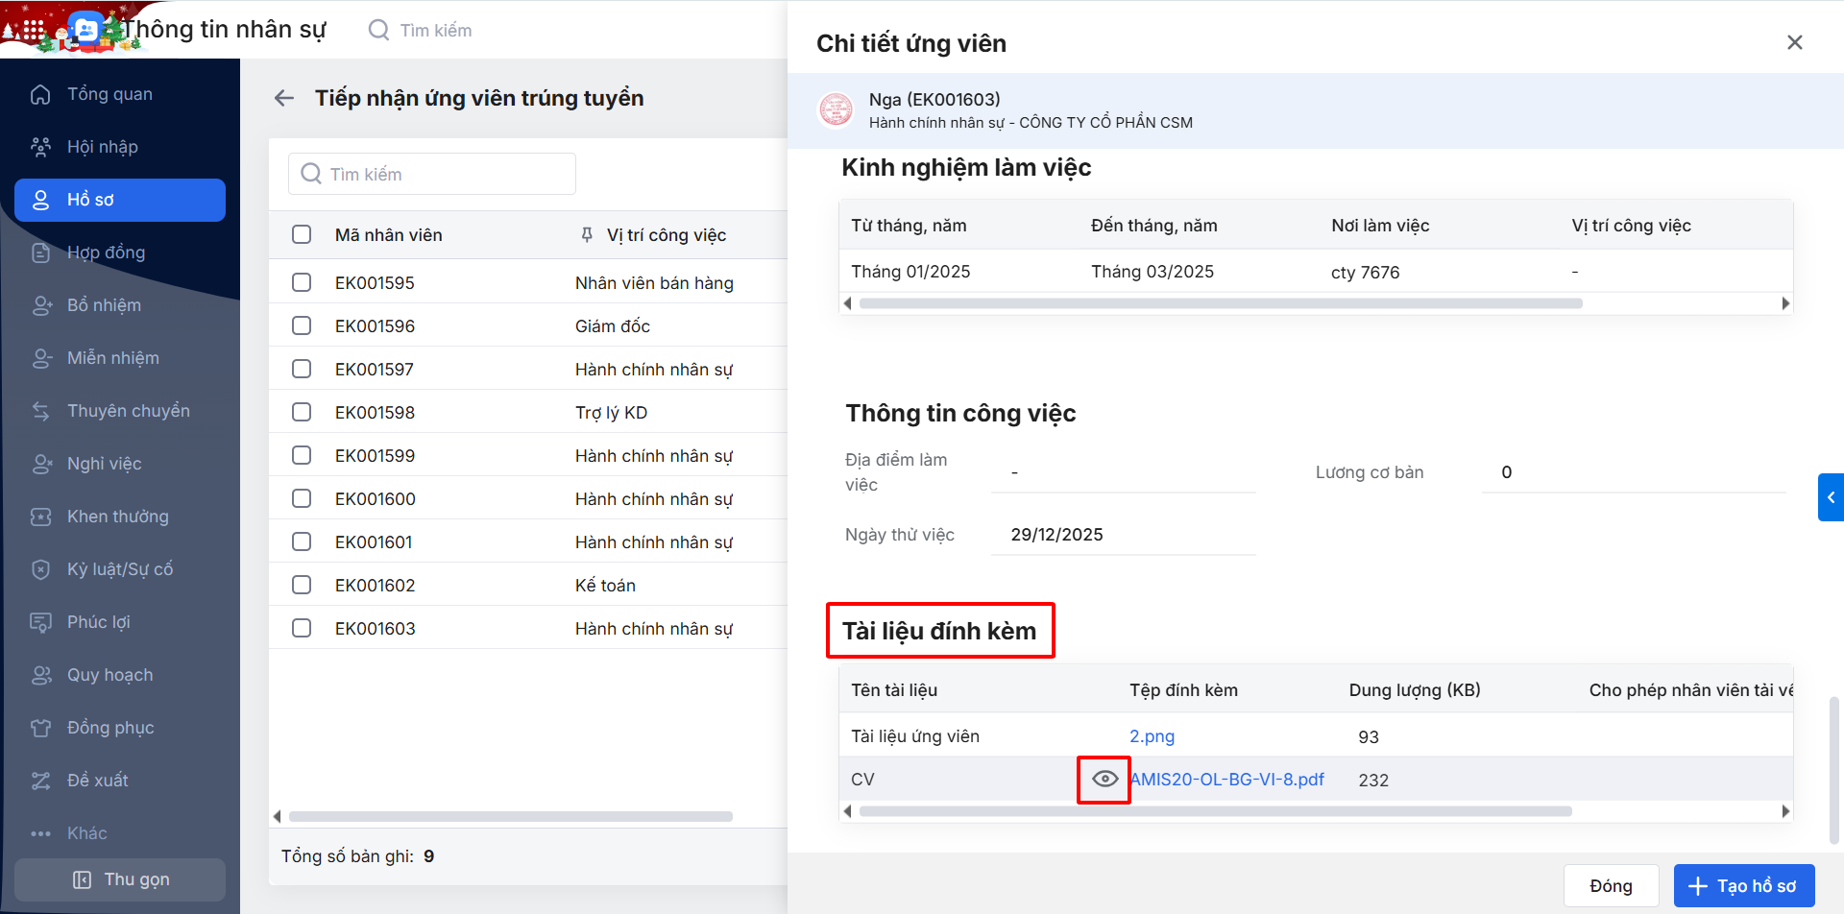The width and height of the screenshot is (1844, 914).
Task: Click the Tạo hồ sơ button
Action: (1743, 885)
